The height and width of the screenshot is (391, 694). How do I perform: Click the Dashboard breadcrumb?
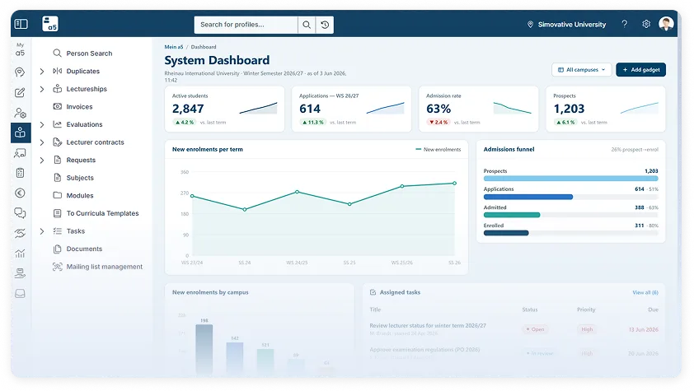[x=204, y=47]
